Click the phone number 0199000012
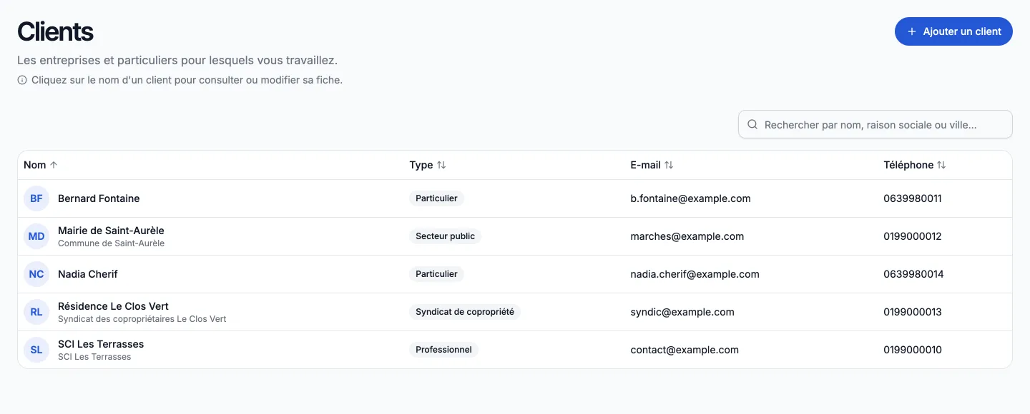The image size is (1030, 414). click(x=913, y=236)
